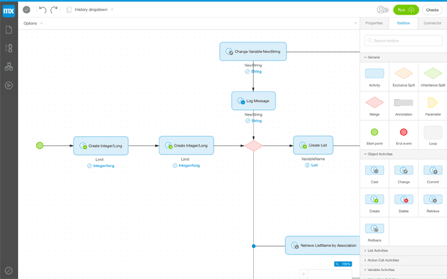Switch to the Toolbox tab
The image size is (447, 279).
click(403, 23)
